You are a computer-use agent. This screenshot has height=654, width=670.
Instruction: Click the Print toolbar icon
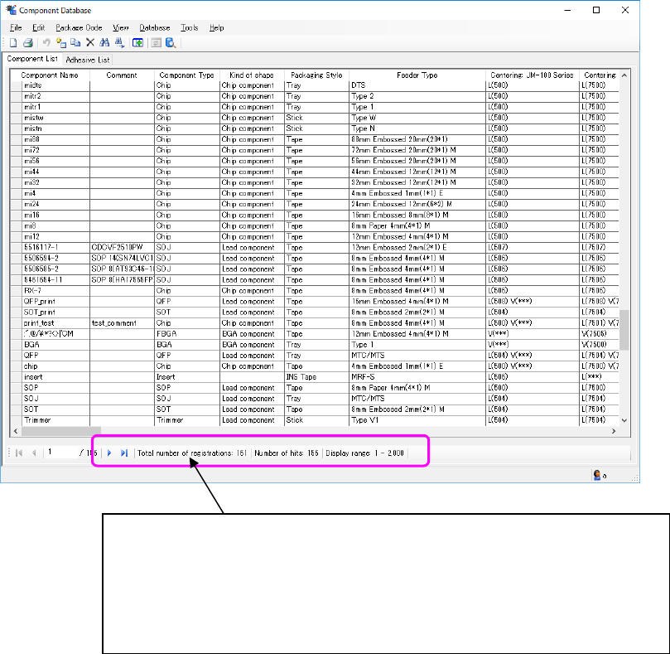27,42
